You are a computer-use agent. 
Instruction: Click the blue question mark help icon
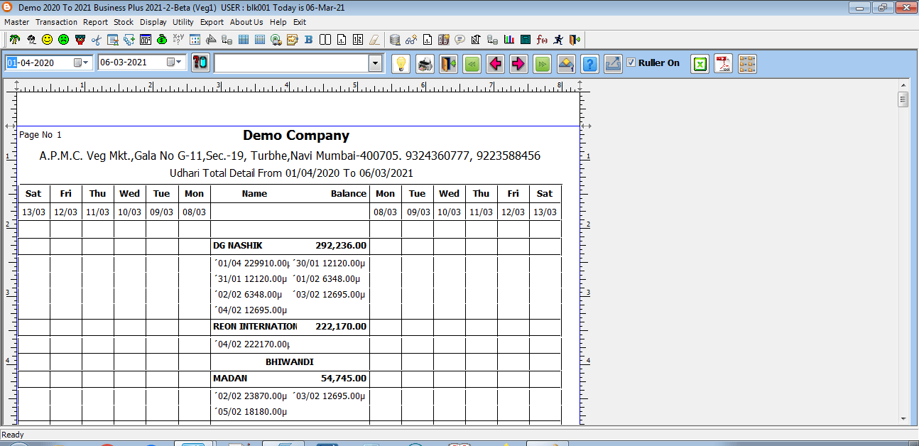pyautogui.click(x=589, y=64)
